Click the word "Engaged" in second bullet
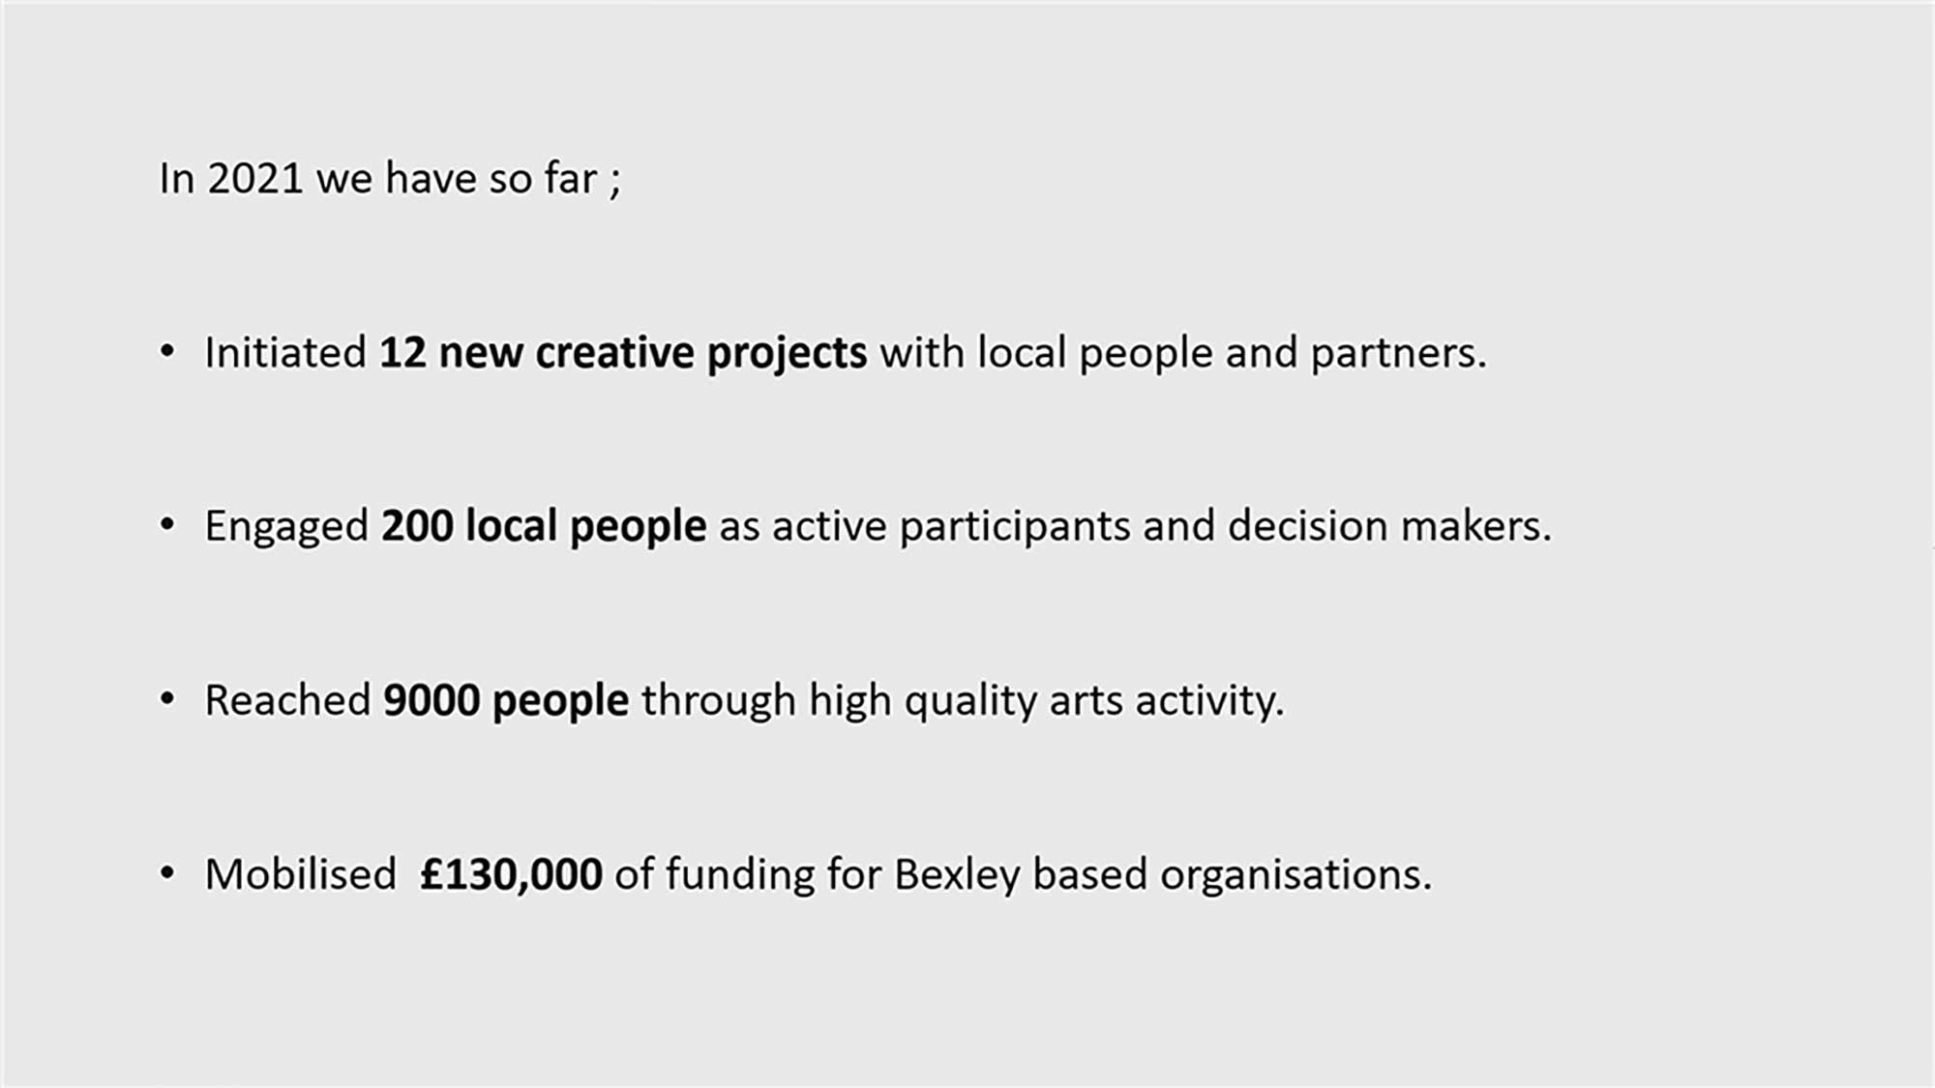Viewport: 1935px width, 1088px height. click(x=286, y=527)
